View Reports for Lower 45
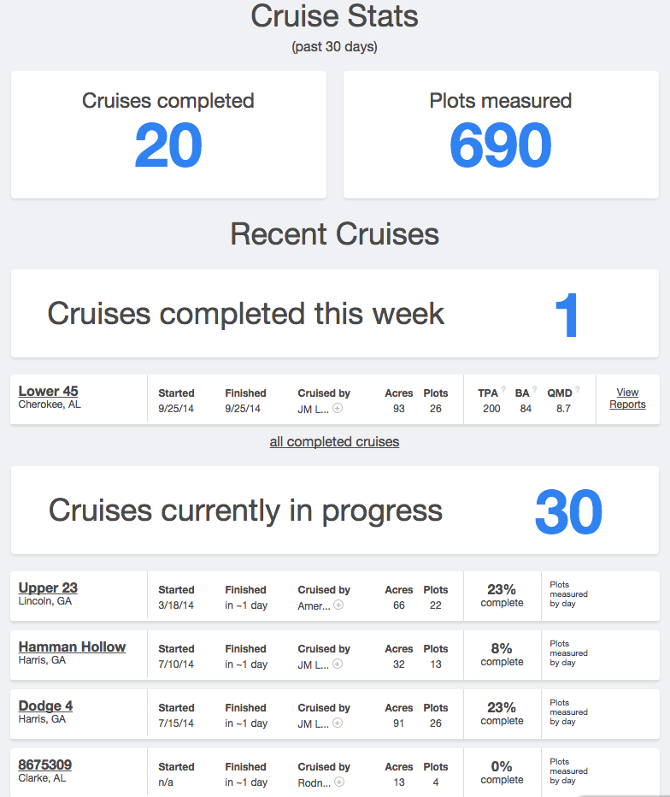Viewport: 670px width, 797px height. pyautogui.click(x=627, y=398)
